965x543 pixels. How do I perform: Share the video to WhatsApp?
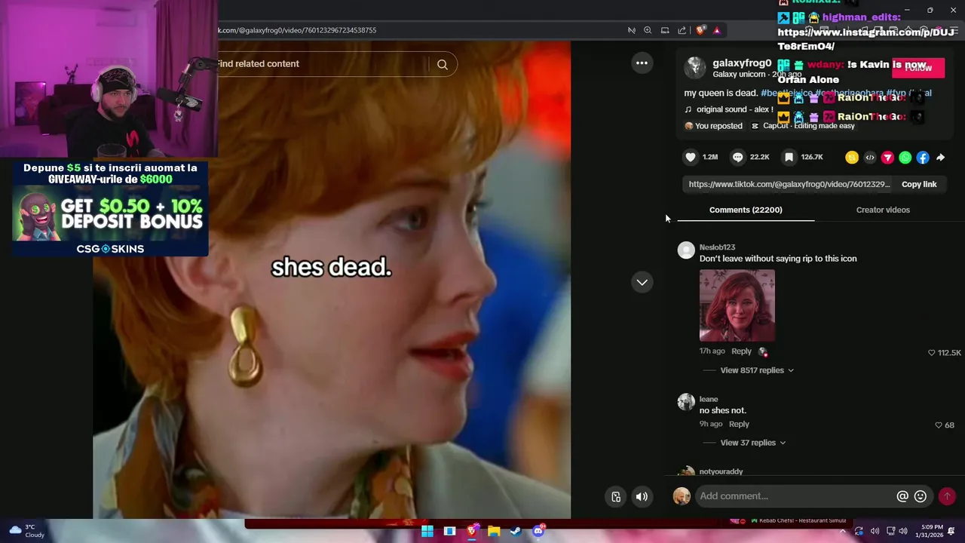905,158
